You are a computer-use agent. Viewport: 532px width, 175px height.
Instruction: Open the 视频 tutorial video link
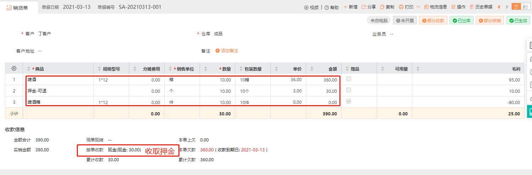(x=311, y=7)
